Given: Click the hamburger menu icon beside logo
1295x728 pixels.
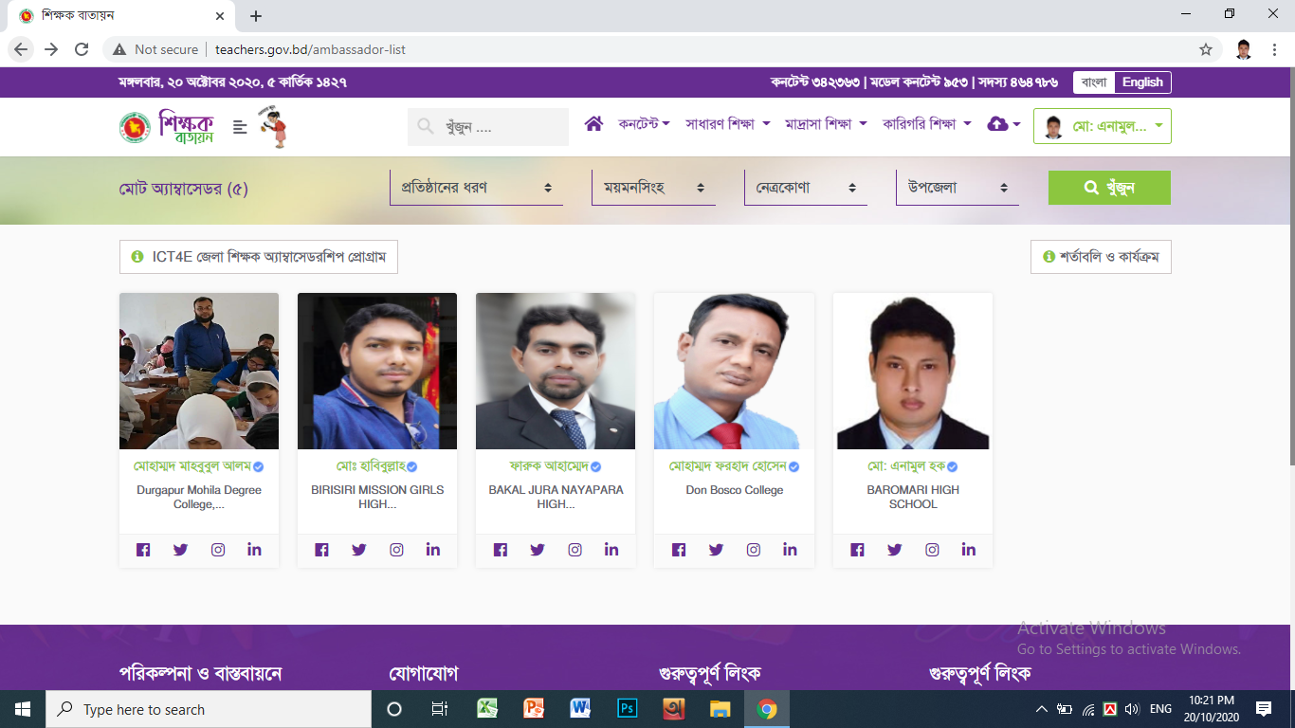Looking at the screenshot, I should [x=240, y=126].
